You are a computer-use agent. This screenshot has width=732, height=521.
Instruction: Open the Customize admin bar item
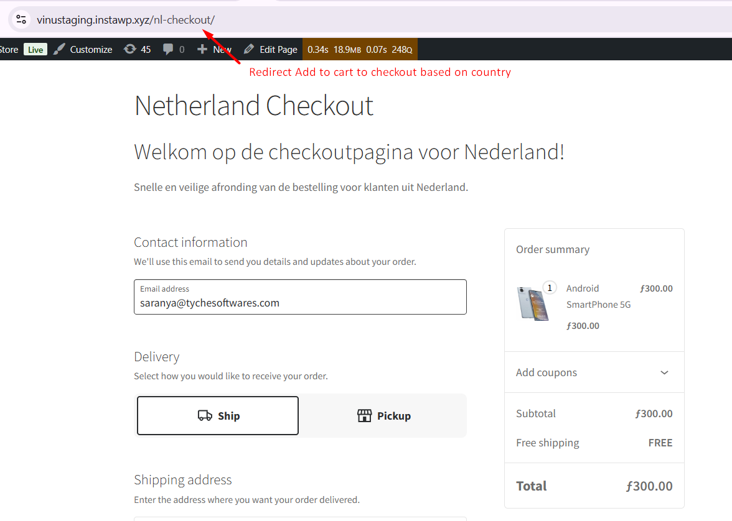coord(91,50)
